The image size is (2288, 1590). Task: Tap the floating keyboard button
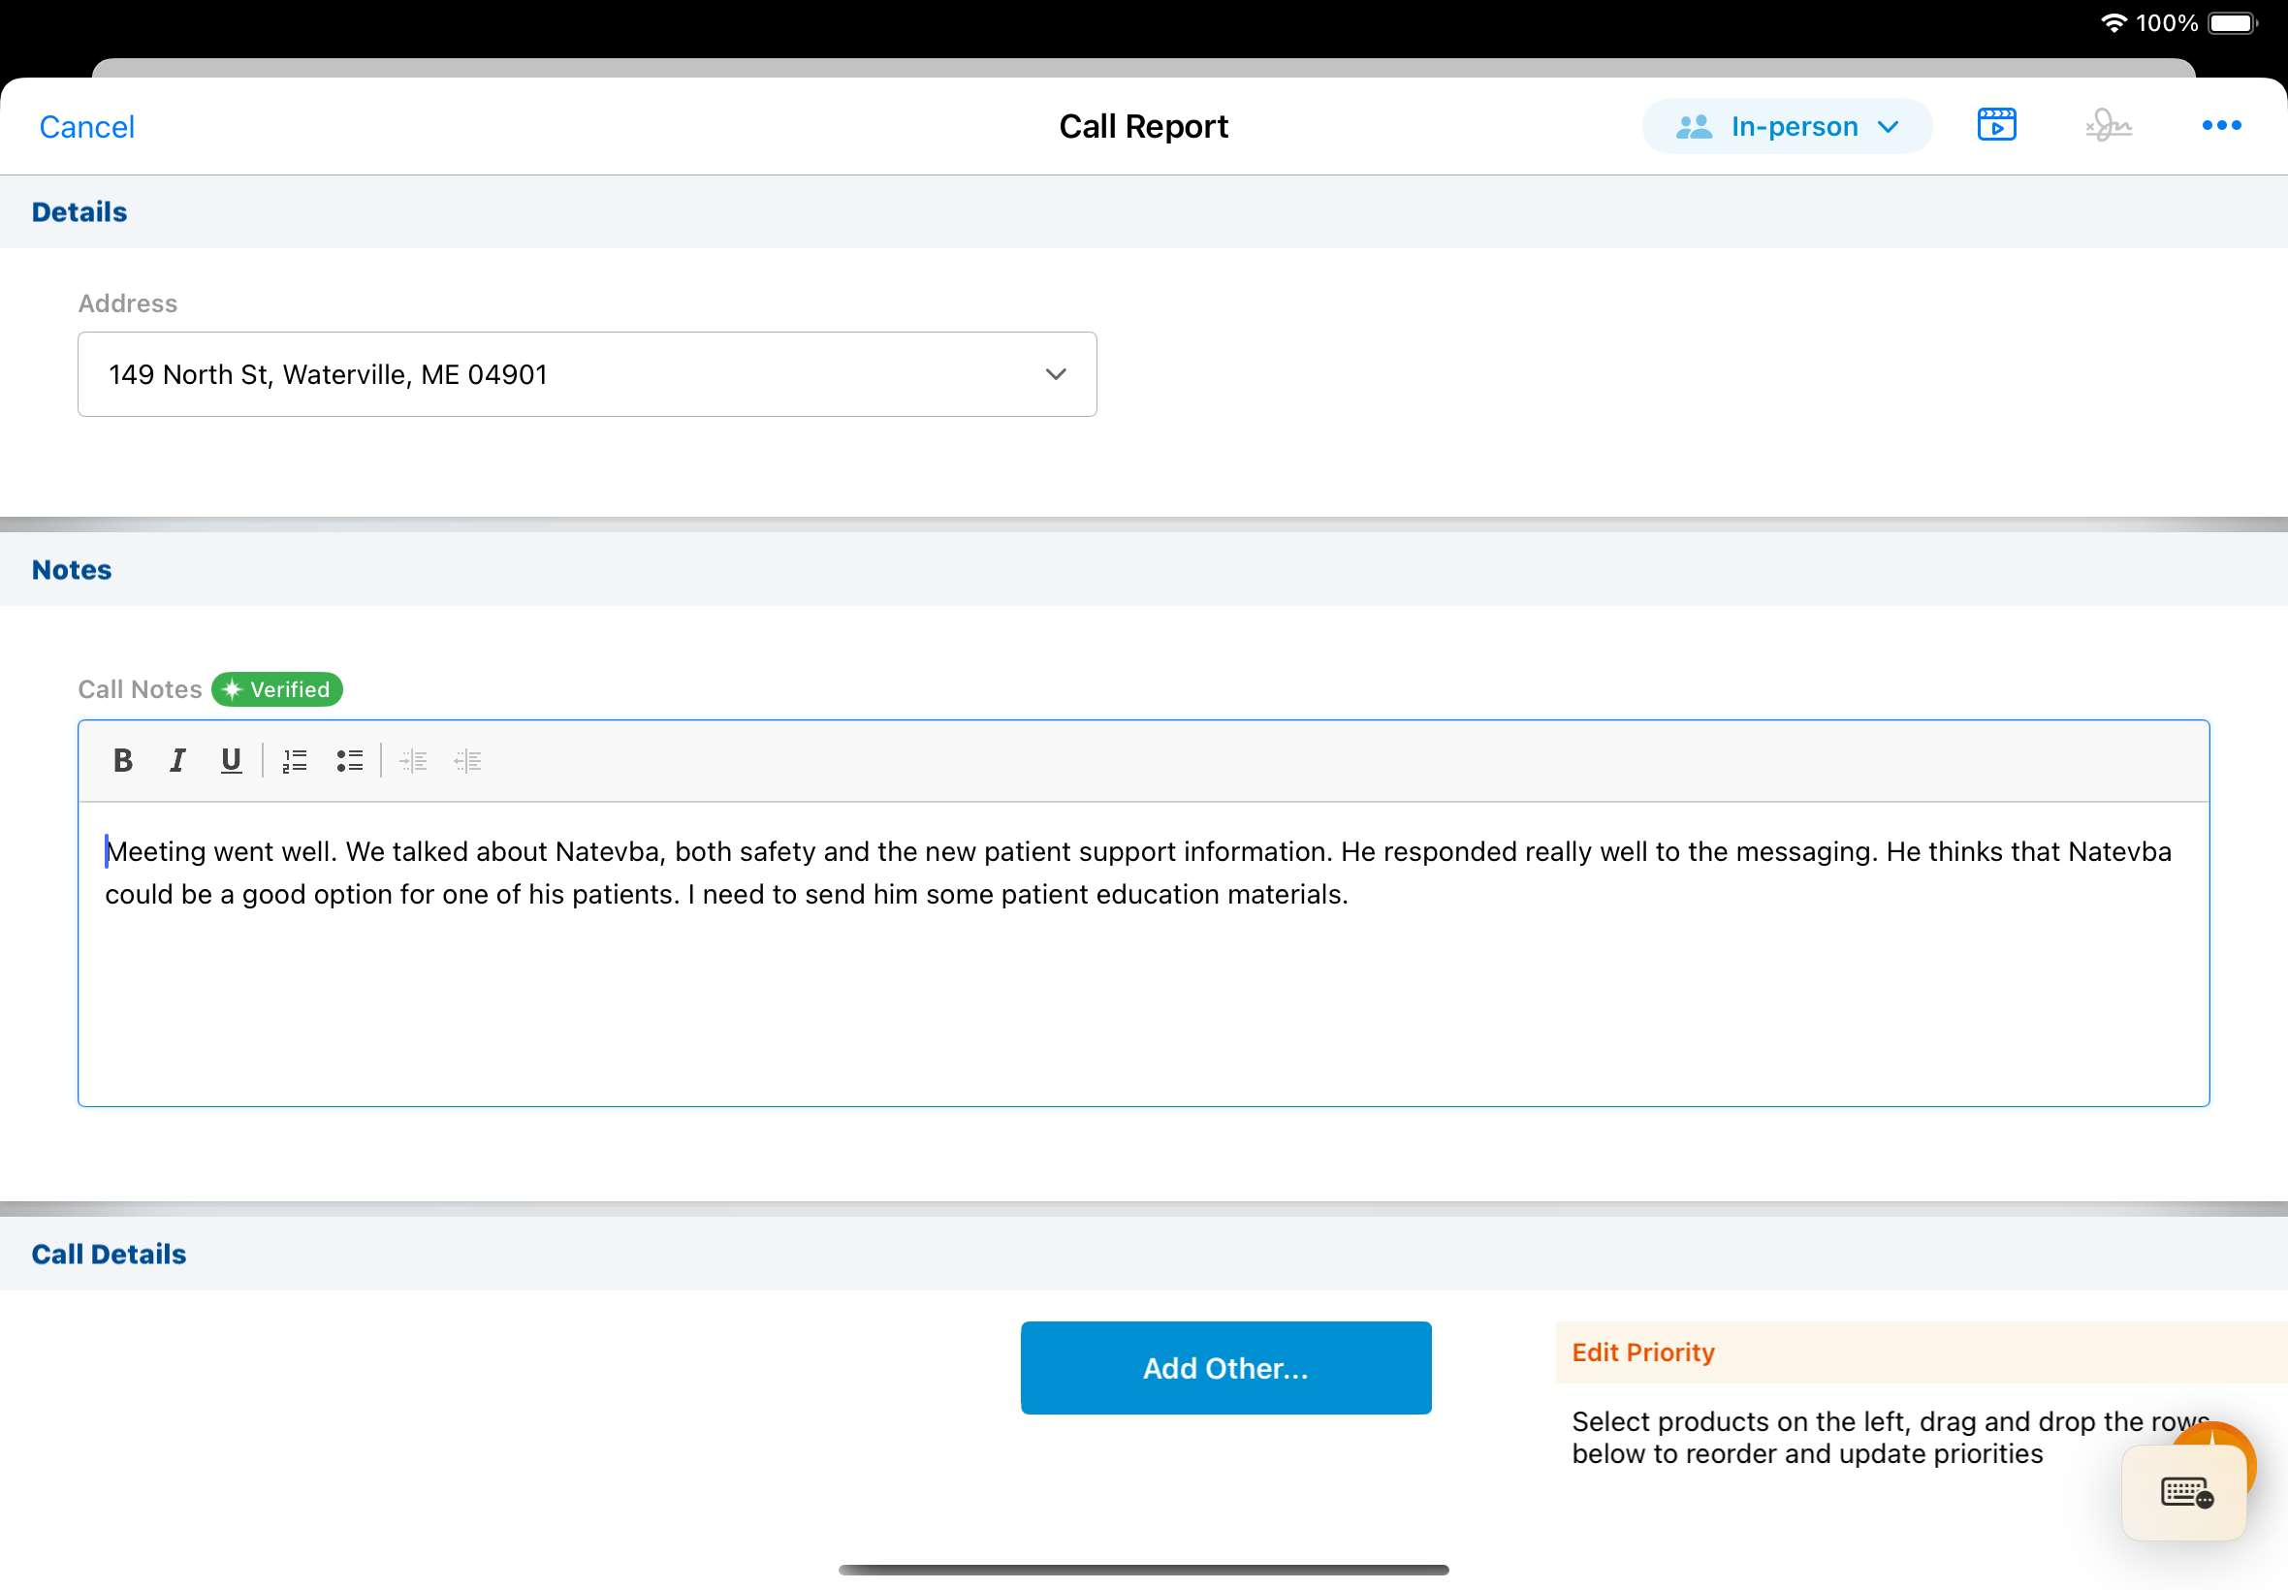pos(2185,1492)
